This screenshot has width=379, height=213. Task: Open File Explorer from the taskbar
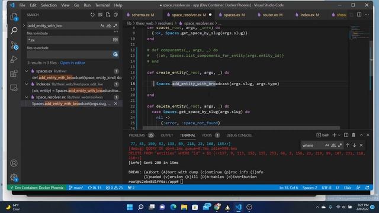pos(184,207)
